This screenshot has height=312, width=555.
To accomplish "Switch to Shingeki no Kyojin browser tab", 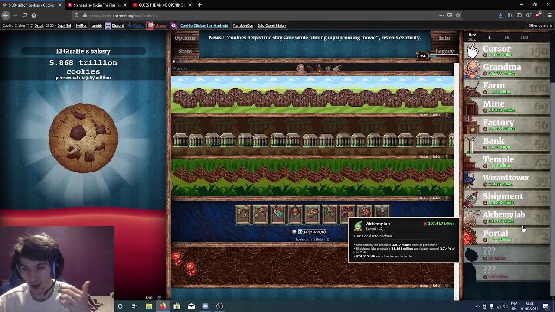I will (97, 5).
